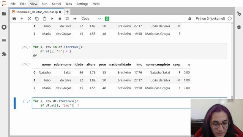The width and height of the screenshot is (243, 137).
Task: Paste cell from clipboard
Action: tap(44, 19)
